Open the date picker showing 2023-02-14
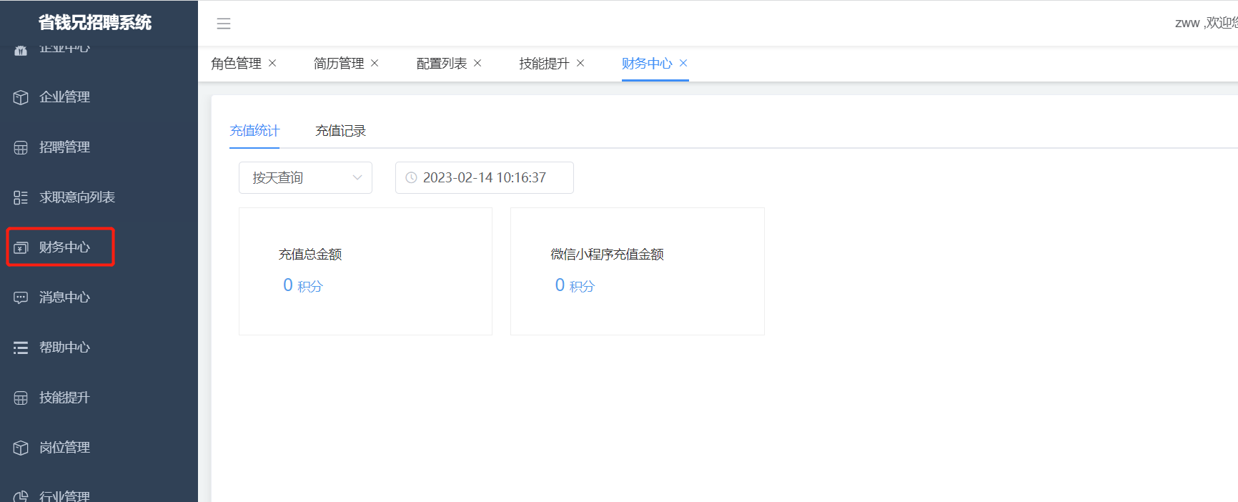This screenshot has width=1238, height=502. coord(484,177)
